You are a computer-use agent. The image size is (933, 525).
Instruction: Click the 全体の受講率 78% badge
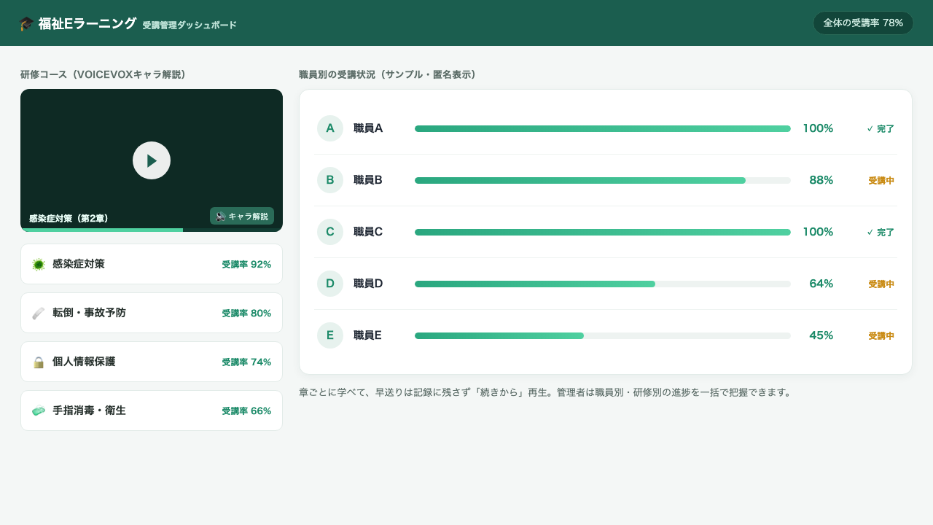coord(863,23)
